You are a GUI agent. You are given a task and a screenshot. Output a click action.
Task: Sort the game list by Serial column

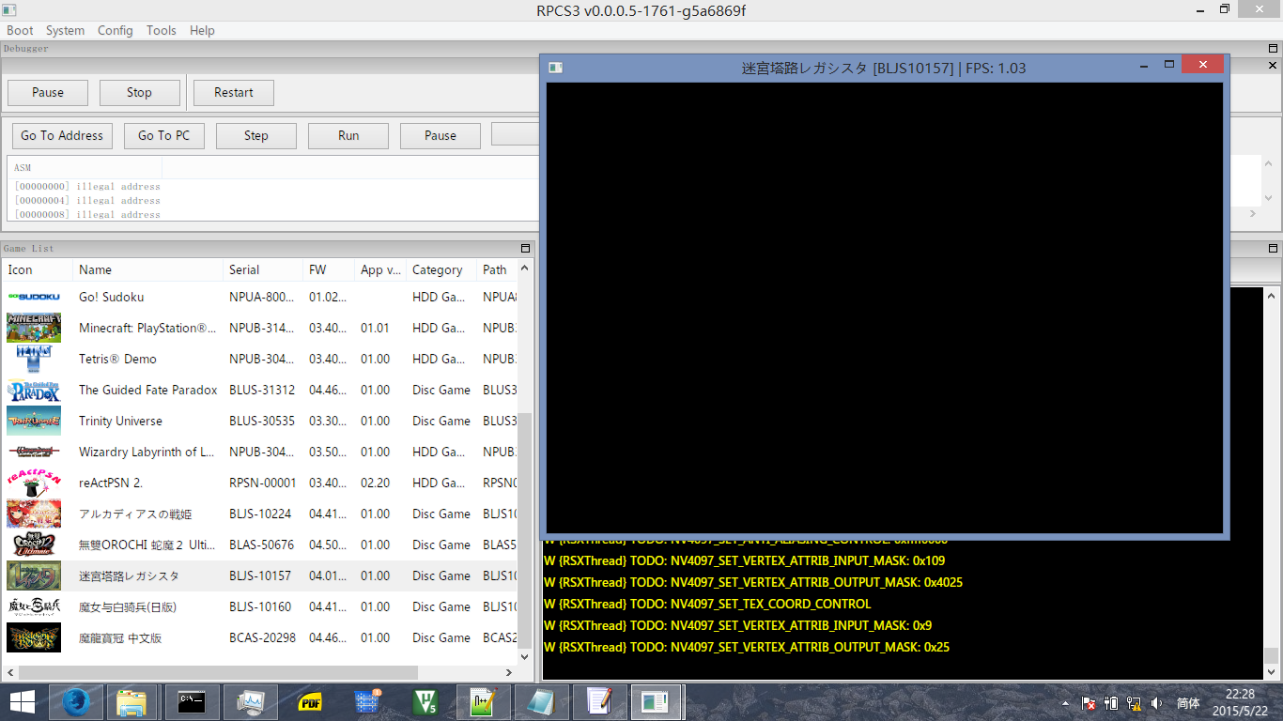[x=262, y=269]
